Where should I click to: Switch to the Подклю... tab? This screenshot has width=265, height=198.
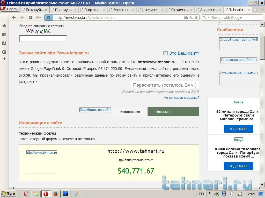tap(93, 10)
